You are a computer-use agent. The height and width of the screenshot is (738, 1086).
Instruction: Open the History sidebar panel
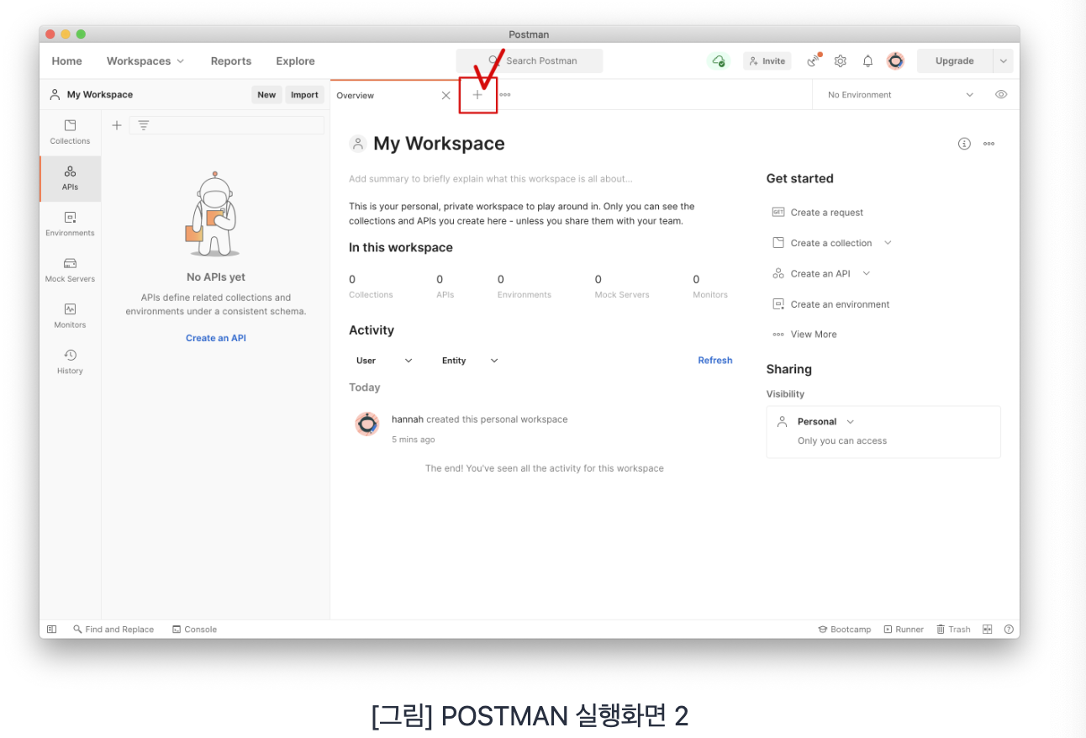coord(70,361)
